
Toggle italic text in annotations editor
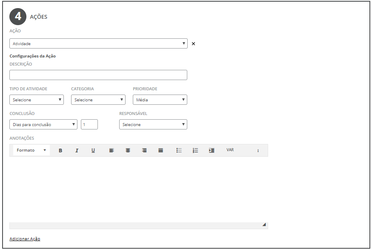coord(77,150)
